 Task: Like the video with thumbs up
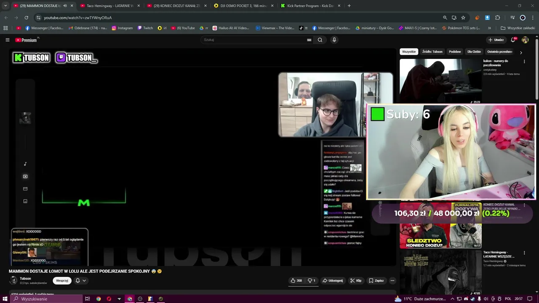296,281
